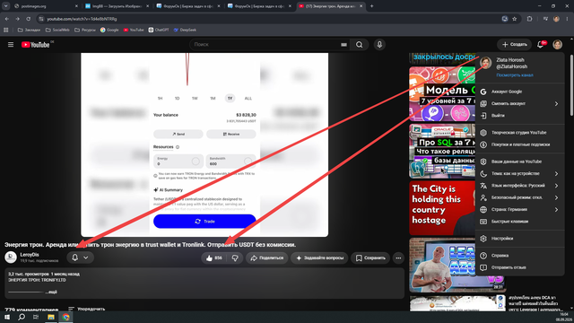Click the Посмотреть канал link
The width and height of the screenshot is (574, 323).
click(x=514, y=75)
